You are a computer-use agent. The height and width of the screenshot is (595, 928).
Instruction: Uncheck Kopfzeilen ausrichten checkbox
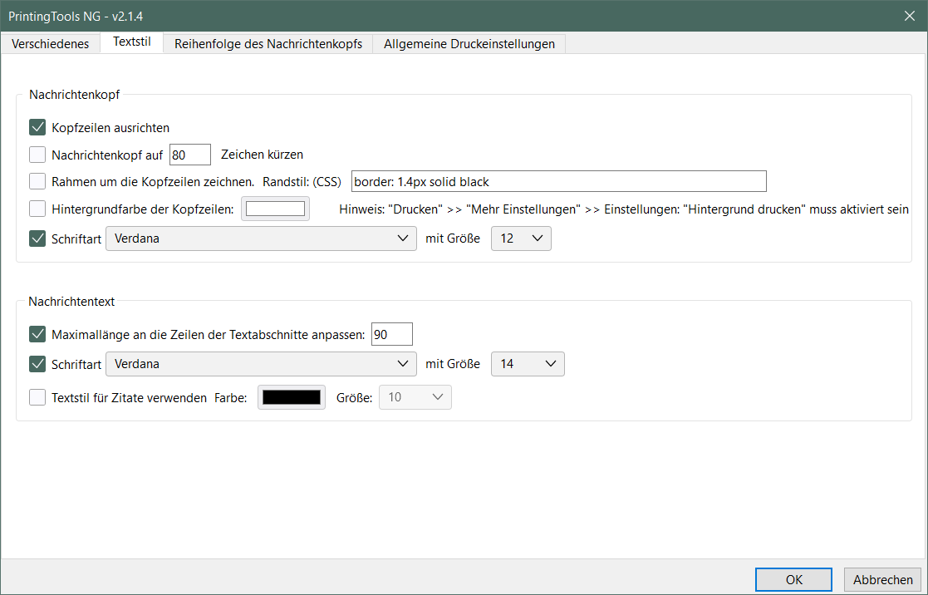37,127
